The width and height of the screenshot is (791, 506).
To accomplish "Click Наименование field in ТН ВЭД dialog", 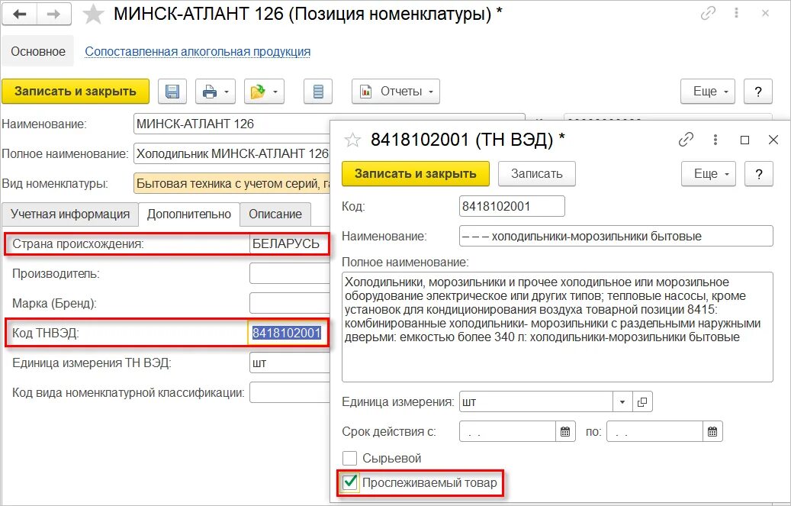I will coord(616,236).
